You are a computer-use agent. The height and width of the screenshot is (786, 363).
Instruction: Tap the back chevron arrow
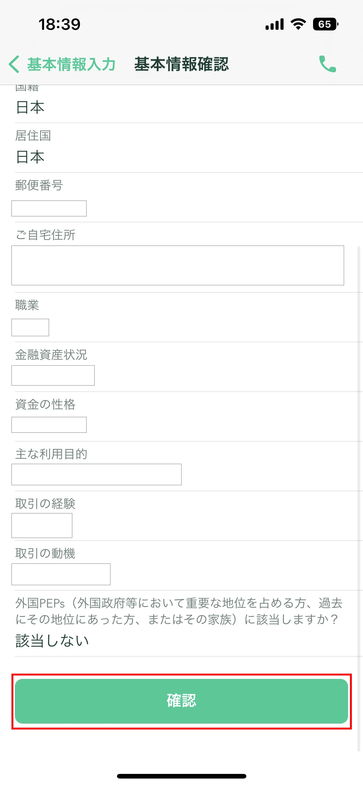(14, 64)
